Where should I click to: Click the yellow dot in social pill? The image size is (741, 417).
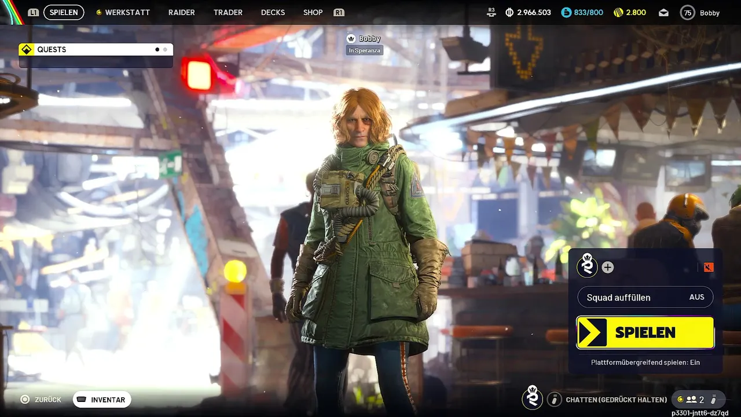pos(680,399)
